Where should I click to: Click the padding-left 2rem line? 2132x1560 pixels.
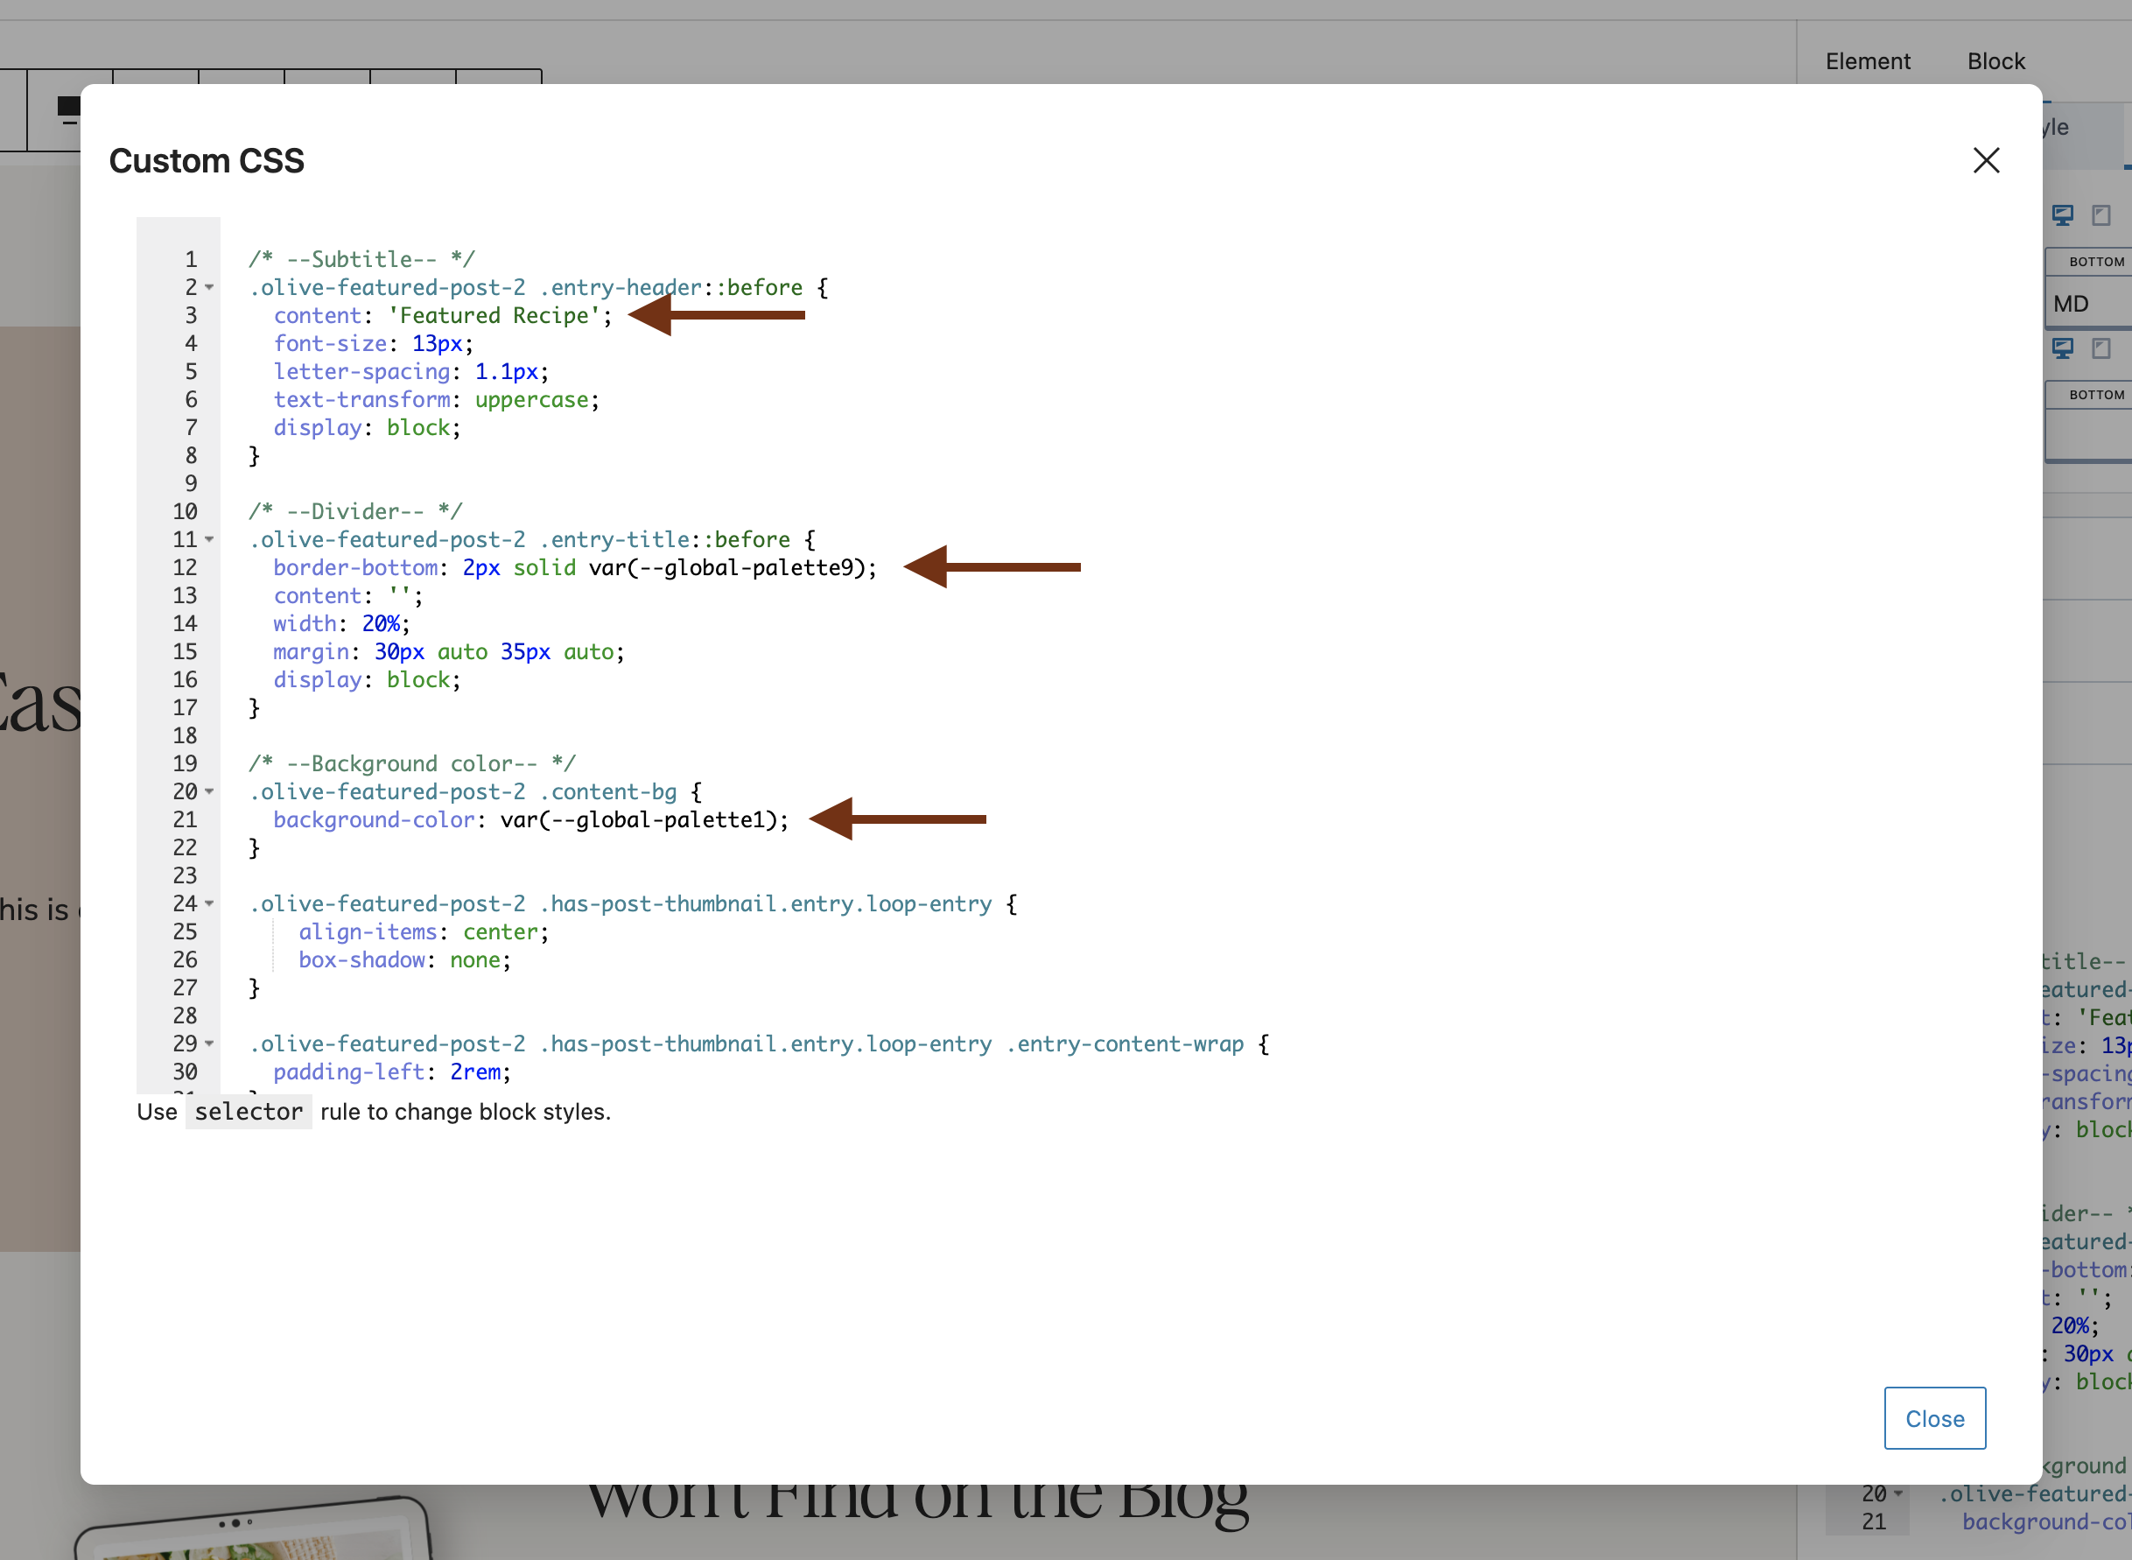[x=391, y=1072]
